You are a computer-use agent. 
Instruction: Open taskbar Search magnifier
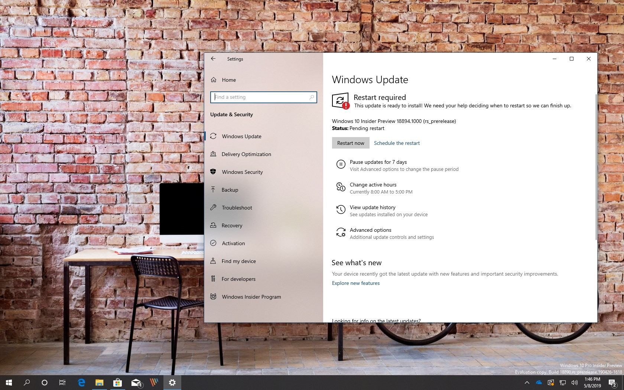[27, 382]
